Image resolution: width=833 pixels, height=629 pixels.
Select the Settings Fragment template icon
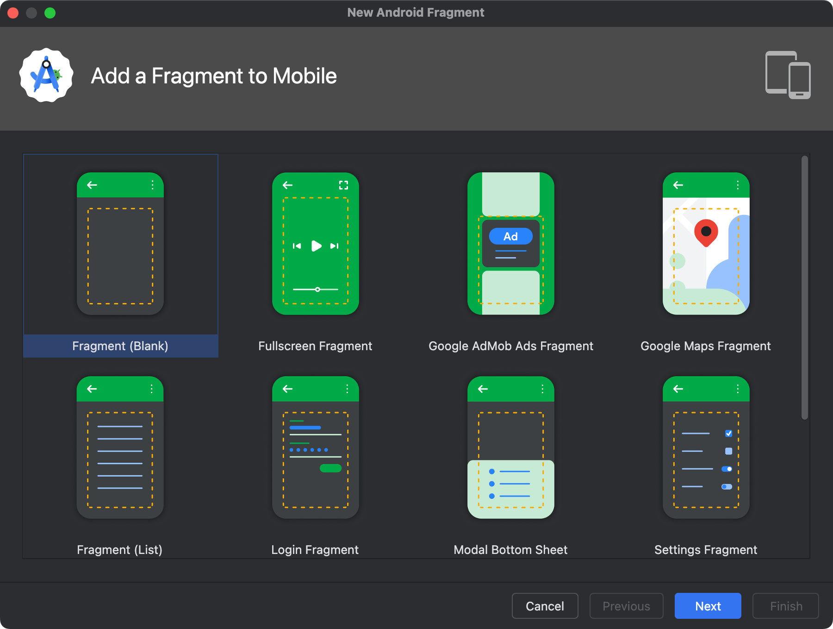(706, 447)
